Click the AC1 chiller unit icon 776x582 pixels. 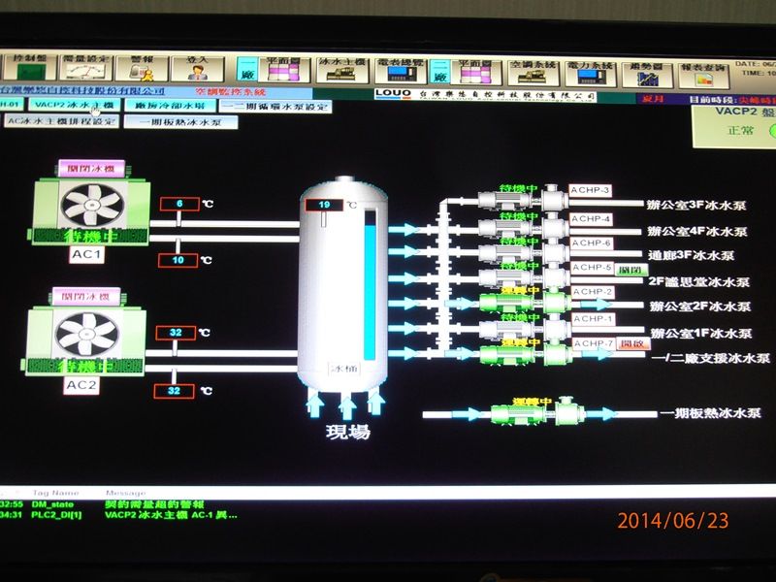pos(90,206)
